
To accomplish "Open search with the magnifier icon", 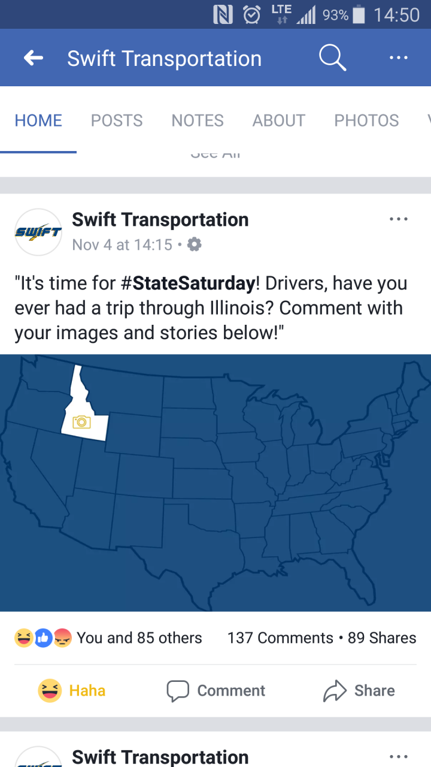I will 332,58.
